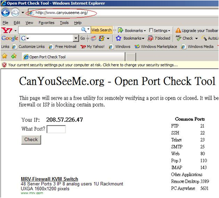Click the security warning red shield icon
Screen dimensions: 219x198
tap(4, 65)
